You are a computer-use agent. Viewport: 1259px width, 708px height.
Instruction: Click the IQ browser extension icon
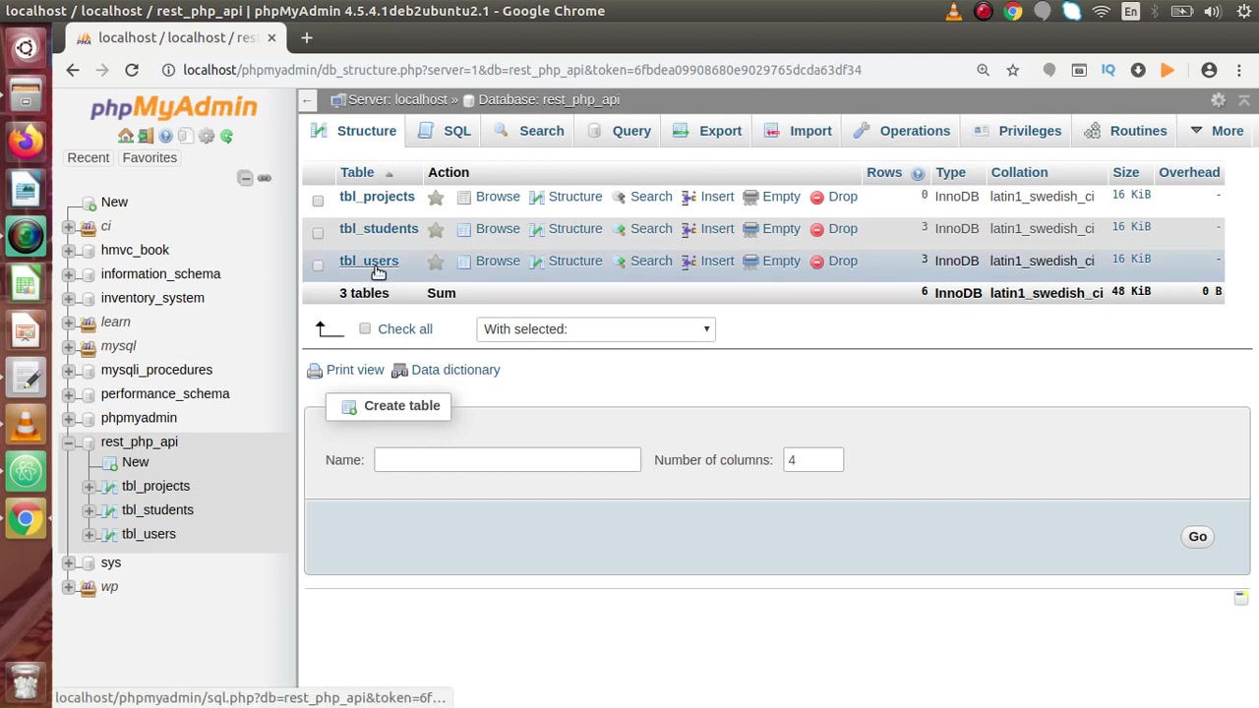coord(1109,70)
